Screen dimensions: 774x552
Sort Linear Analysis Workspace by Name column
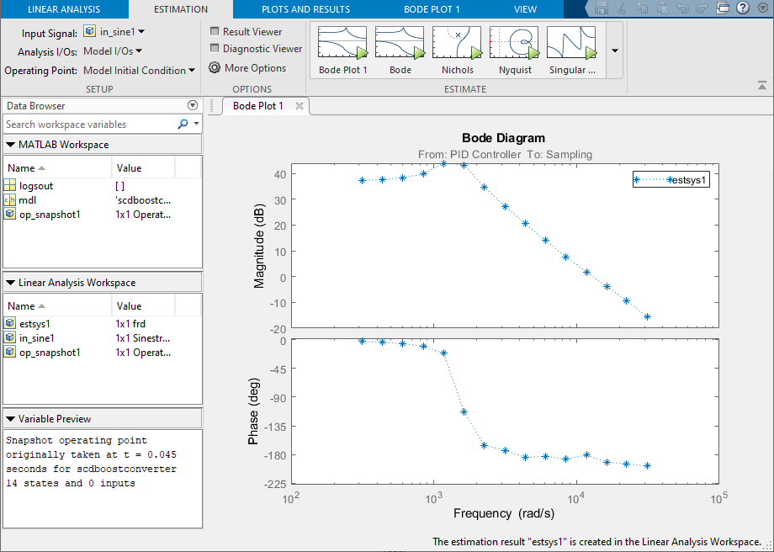coord(58,305)
